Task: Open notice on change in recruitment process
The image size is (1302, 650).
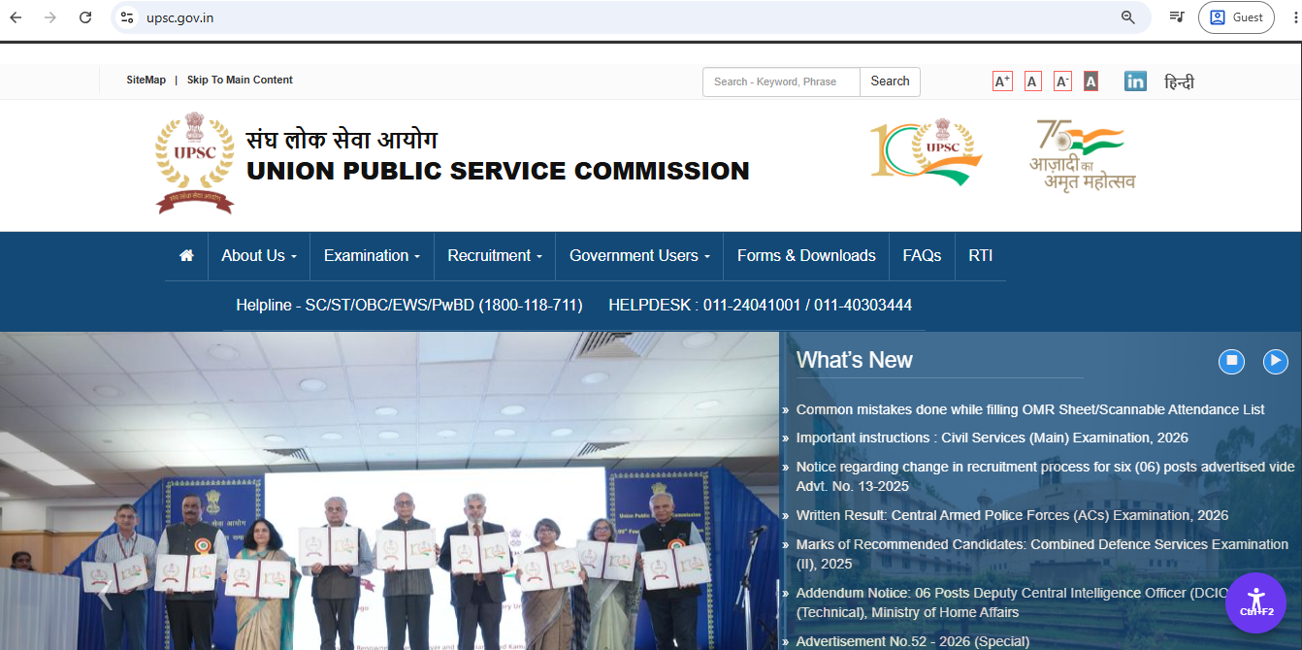Action: 1045,476
